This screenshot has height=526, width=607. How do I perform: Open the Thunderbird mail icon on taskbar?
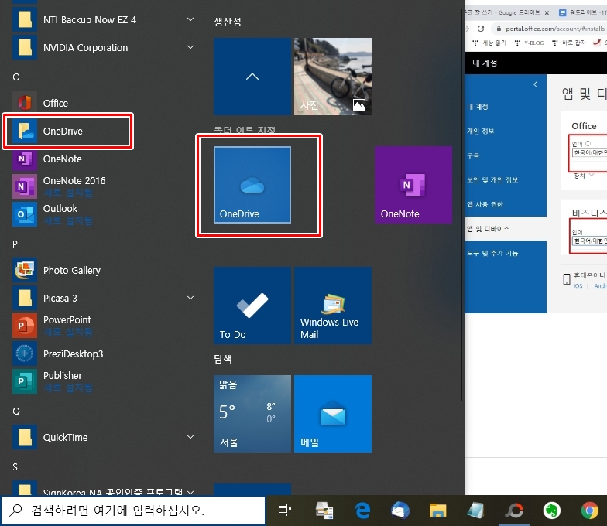point(400,511)
